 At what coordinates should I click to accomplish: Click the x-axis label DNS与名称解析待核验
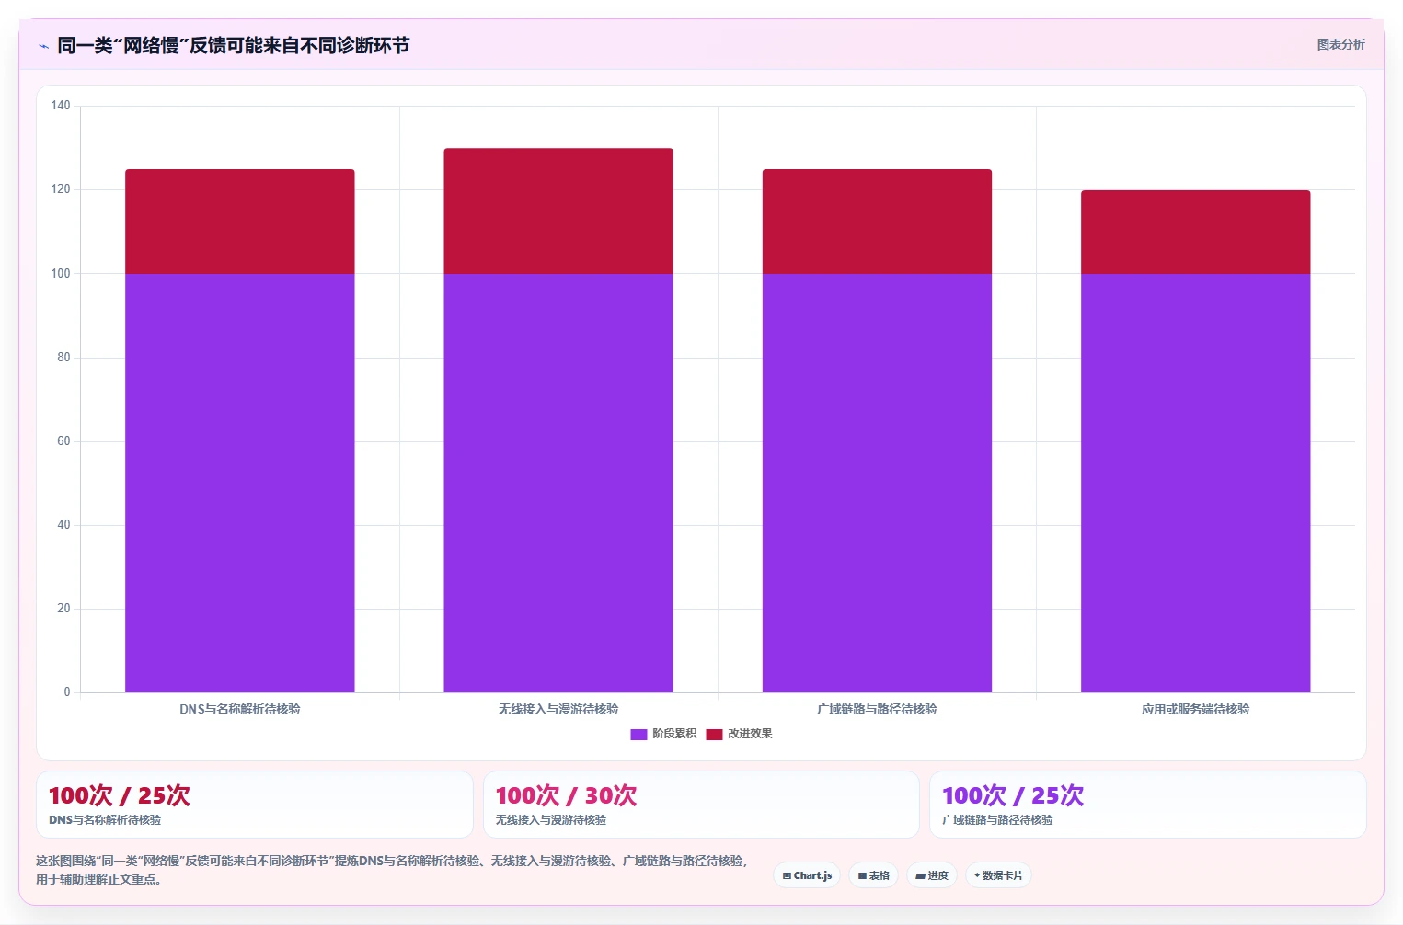240,709
